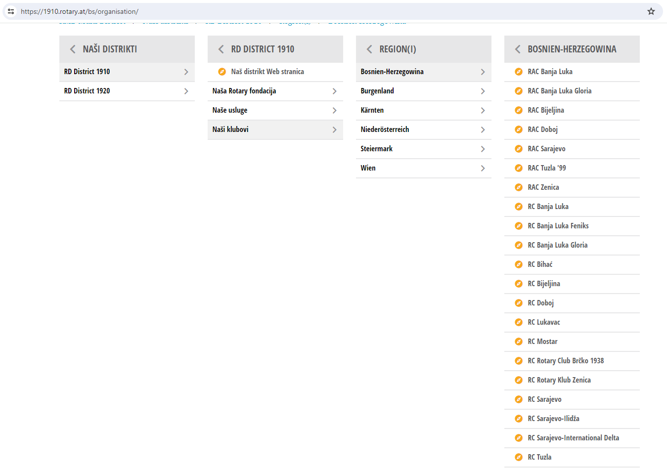Image resolution: width=667 pixels, height=472 pixels.
Task: Select Naši klubovi menu item
Action: 230,129
